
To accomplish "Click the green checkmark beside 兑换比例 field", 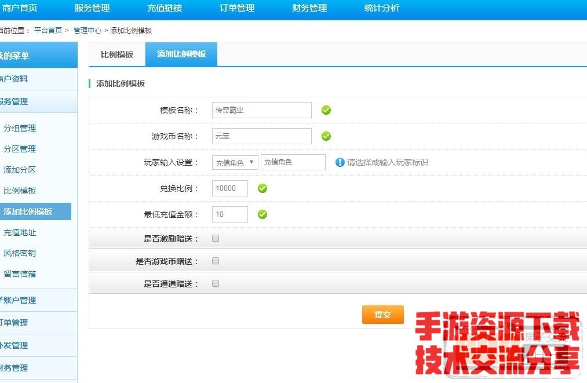I will (262, 188).
